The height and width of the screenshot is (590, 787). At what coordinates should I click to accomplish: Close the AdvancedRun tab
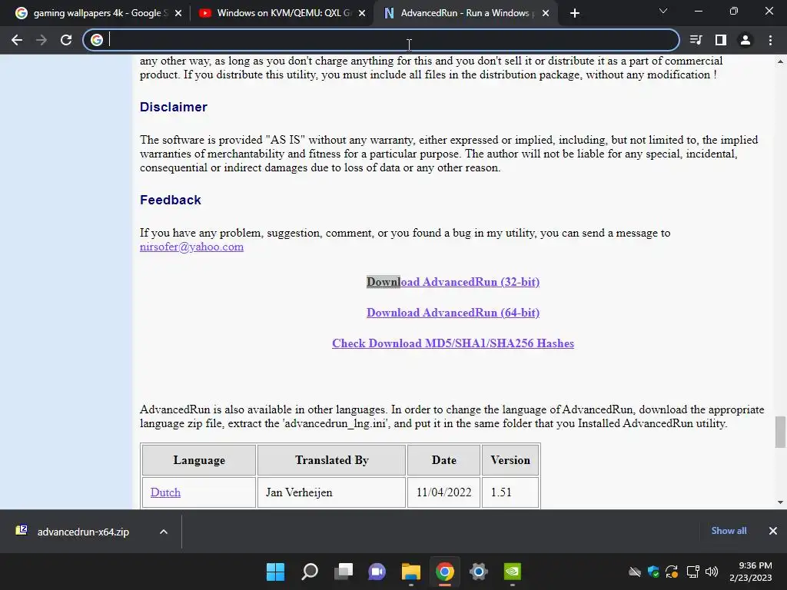[x=546, y=13]
